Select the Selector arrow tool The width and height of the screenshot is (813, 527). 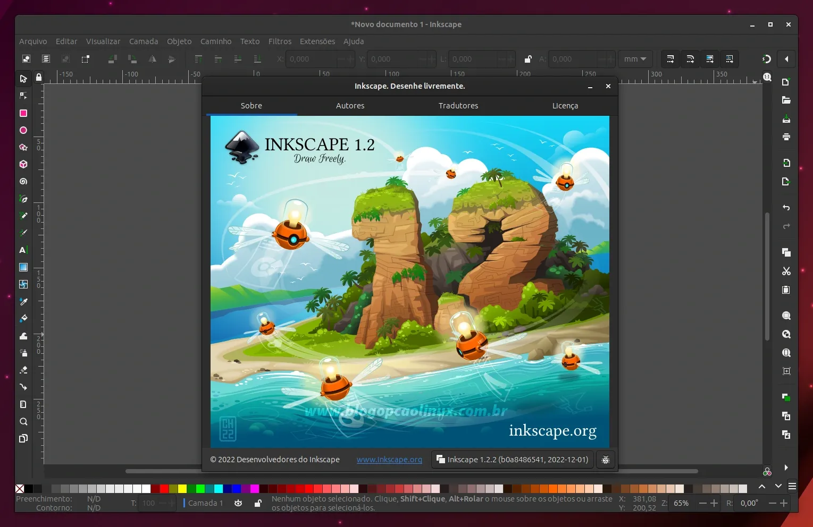click(x=23, y=79)
